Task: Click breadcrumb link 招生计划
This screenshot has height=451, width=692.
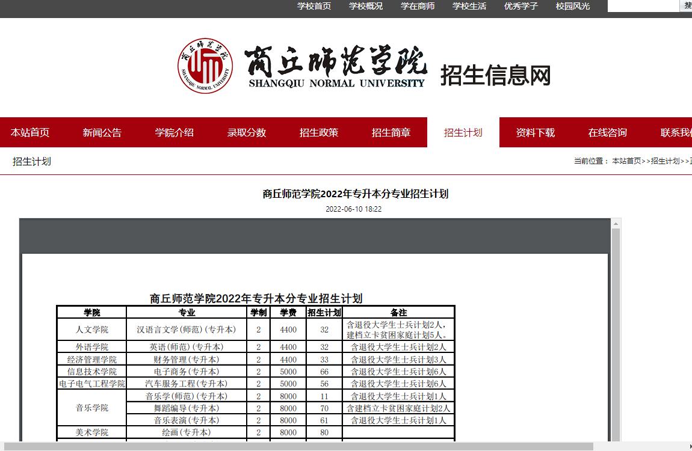Action: [x=665, y=161]
